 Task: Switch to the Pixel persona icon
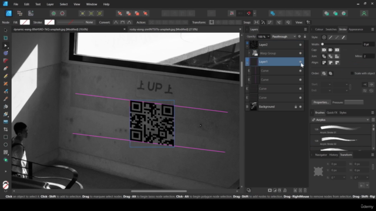[x=20, y=13]
